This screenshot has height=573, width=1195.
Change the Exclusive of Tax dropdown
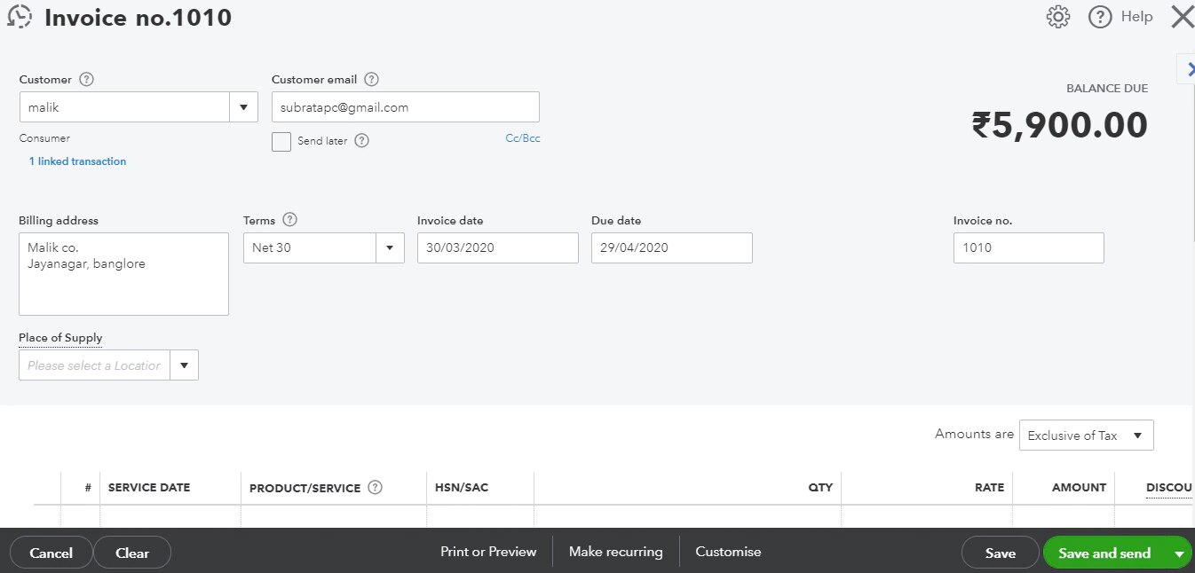click(x=1086, y=436)
